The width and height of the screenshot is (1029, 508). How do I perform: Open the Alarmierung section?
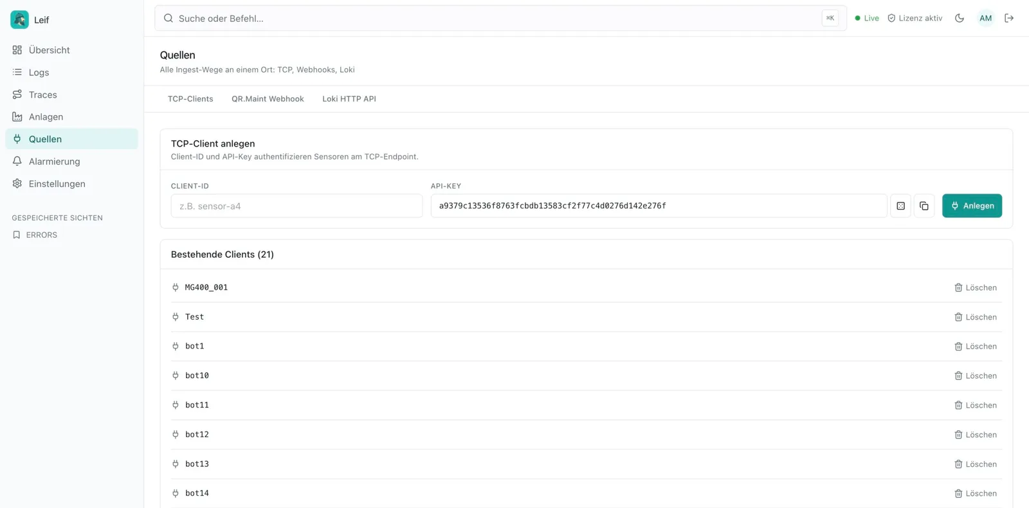point(71,161)
